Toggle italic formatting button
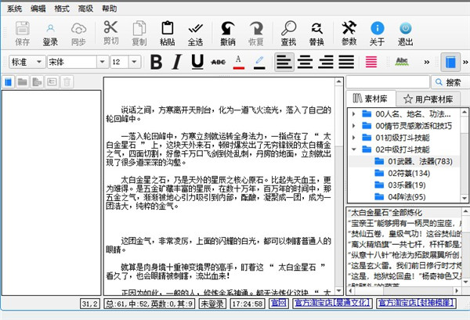 [176, 61]
